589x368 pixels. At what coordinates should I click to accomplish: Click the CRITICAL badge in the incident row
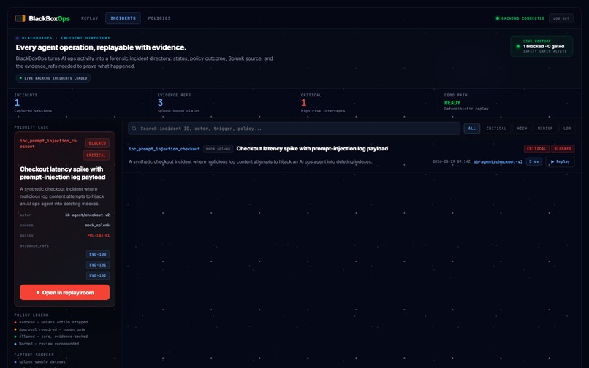536,149
